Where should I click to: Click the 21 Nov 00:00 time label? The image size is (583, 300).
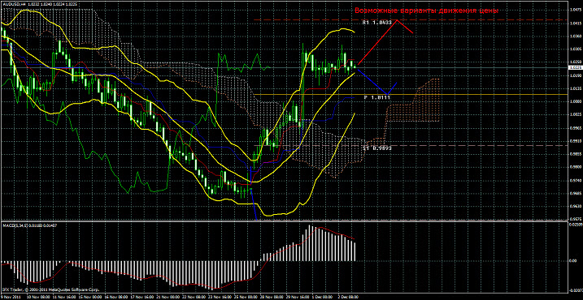pos(169,297)
